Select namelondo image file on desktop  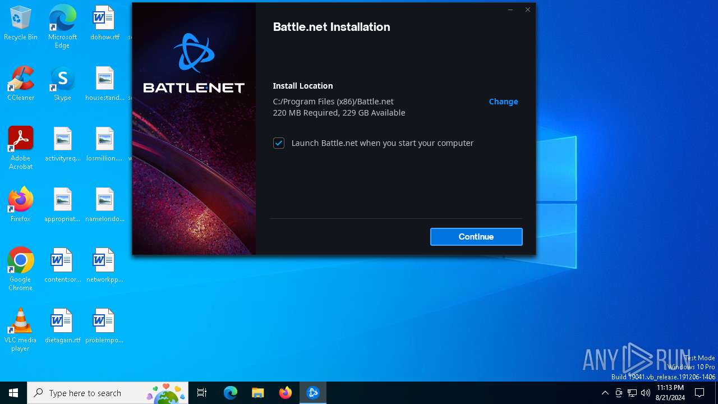104,205
